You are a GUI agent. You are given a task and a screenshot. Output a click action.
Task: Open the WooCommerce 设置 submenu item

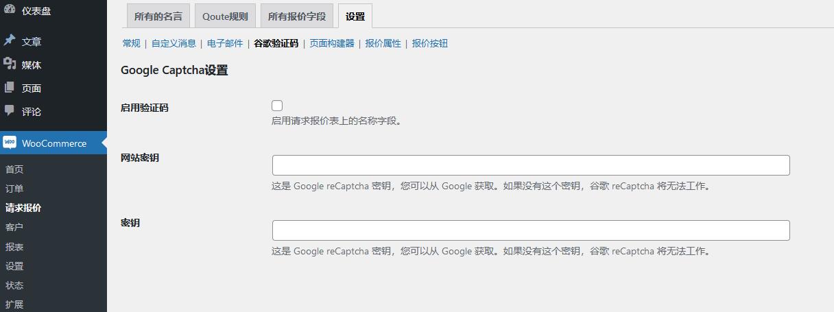tap(14, 266)
